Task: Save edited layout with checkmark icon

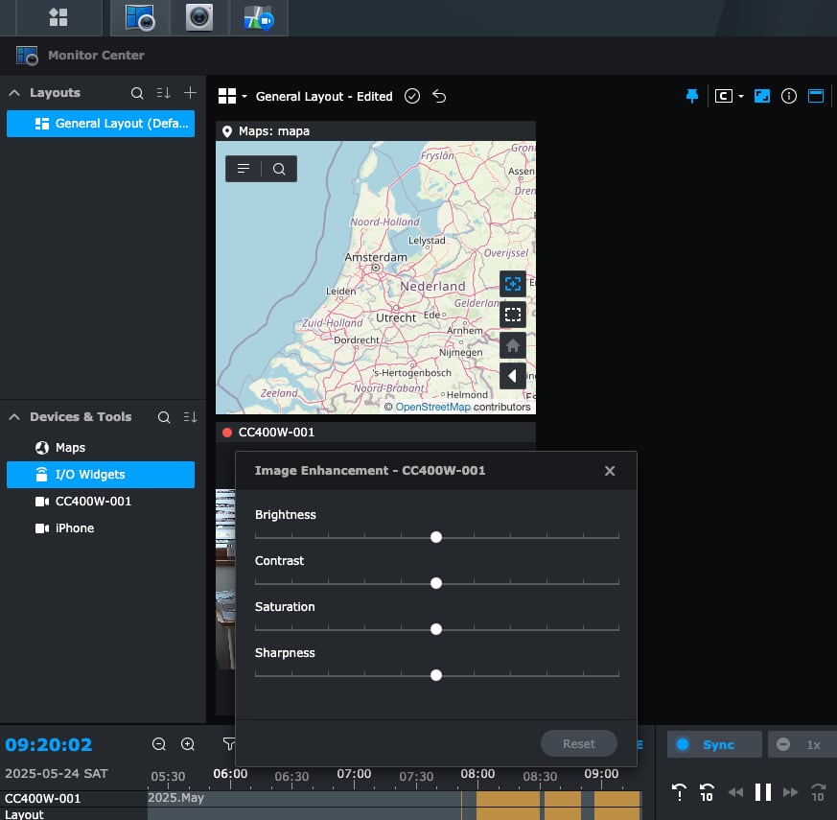Action: point(412,96)
